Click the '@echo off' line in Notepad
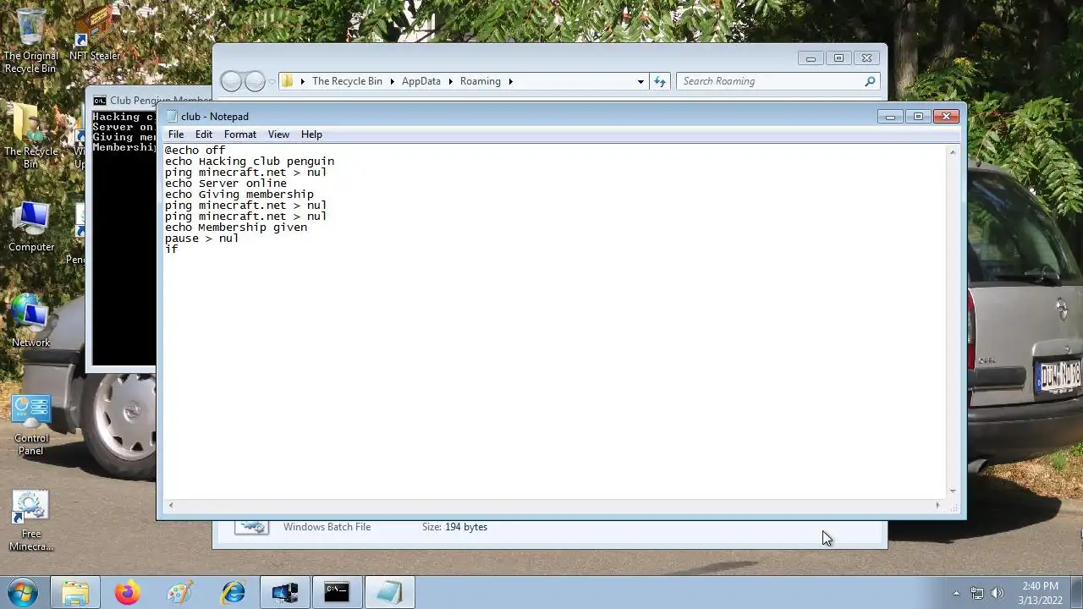Image resolution: width=1083 pixels, height=609 pixels. pyautogui.click(x=195, y=151)
